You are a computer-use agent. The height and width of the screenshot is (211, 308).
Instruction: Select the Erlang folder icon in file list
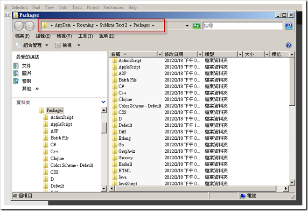pyautogui.click(x=115, y=138)
